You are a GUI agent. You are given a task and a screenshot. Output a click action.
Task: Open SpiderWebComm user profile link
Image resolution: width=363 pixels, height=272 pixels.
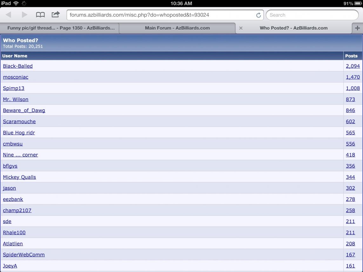[x=24, y=255]
